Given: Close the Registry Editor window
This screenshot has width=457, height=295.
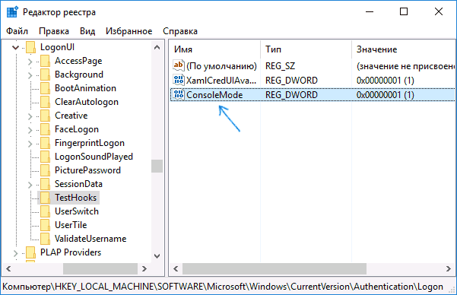Looking at the screenshot, I should click(x=439, y=12).
